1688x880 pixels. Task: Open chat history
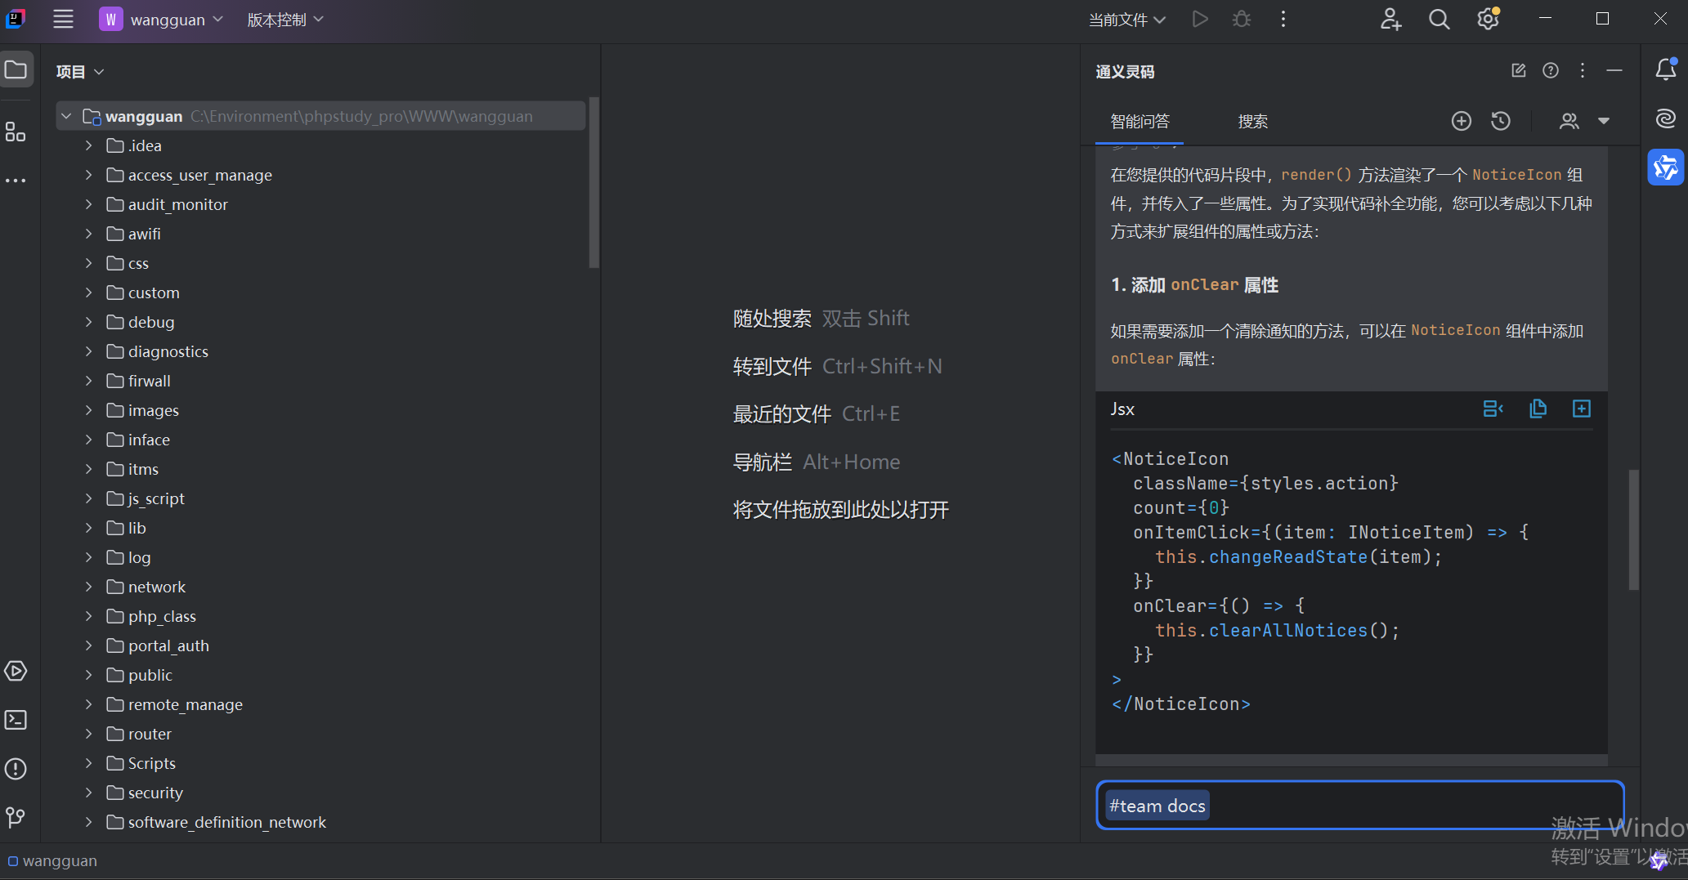pyautogui.click(x=1501, y=121)
